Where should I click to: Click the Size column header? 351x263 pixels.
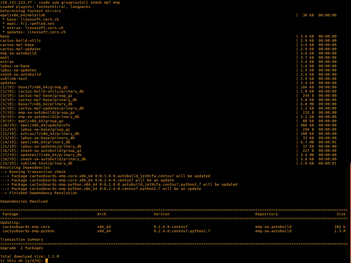[x=341, y=214]
